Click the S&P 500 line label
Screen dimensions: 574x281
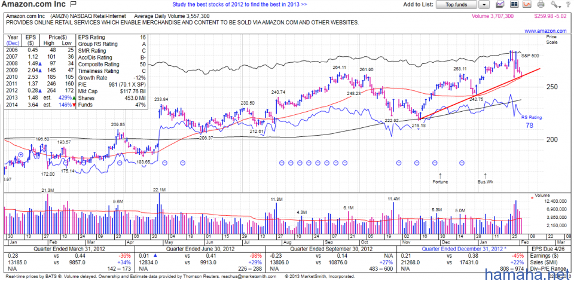point(530,56)
